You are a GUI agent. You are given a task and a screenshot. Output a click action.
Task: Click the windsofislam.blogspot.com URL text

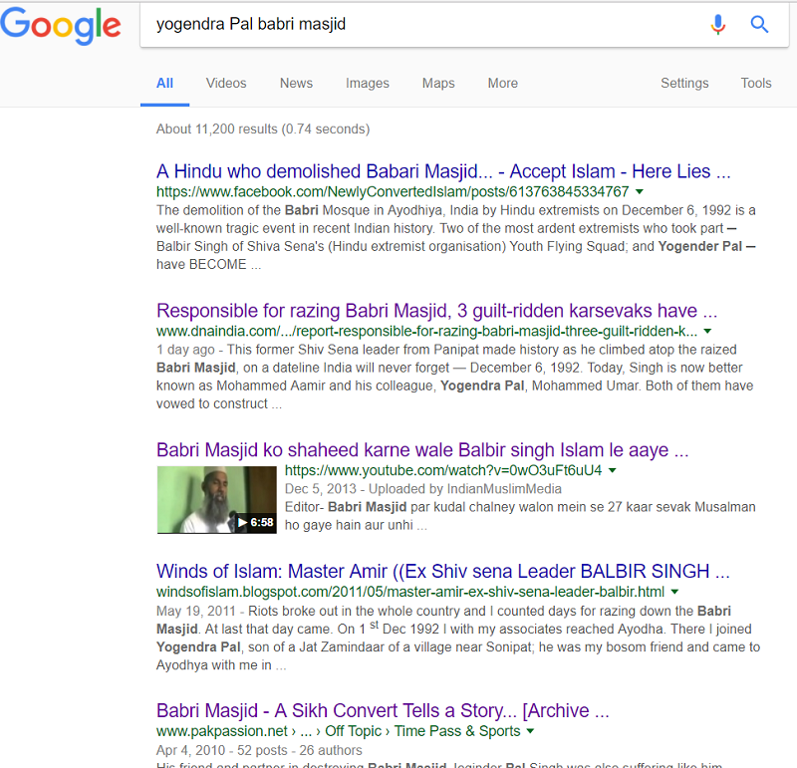(x=410, y=592)
